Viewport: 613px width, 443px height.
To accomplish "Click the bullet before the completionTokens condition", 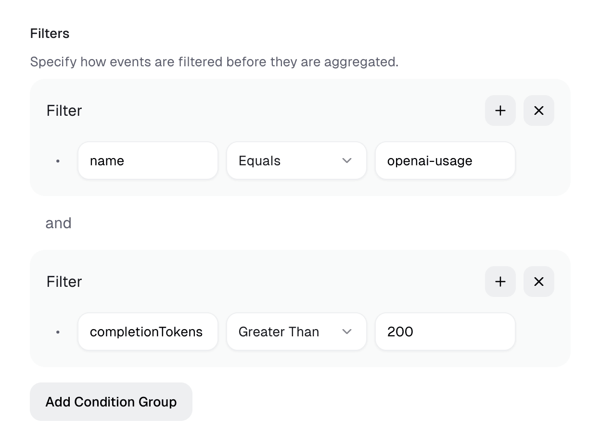I will (x=58, y=332).
